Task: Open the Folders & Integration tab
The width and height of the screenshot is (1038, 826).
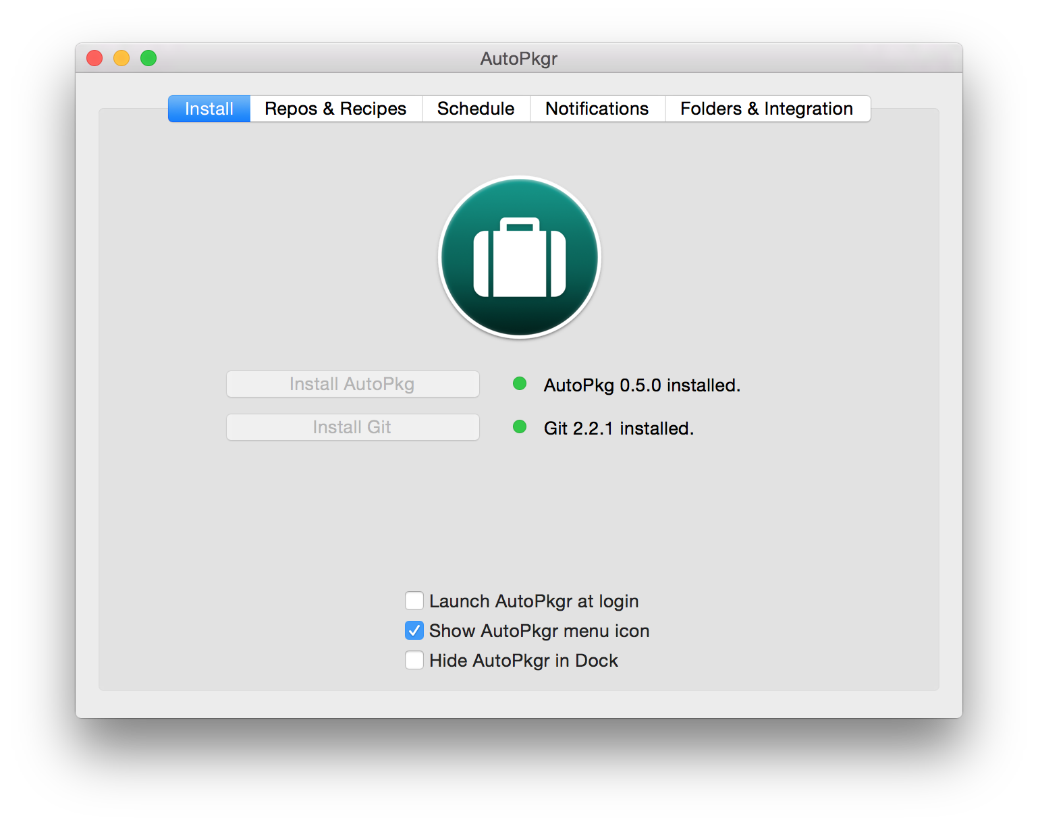Action: 767,109
